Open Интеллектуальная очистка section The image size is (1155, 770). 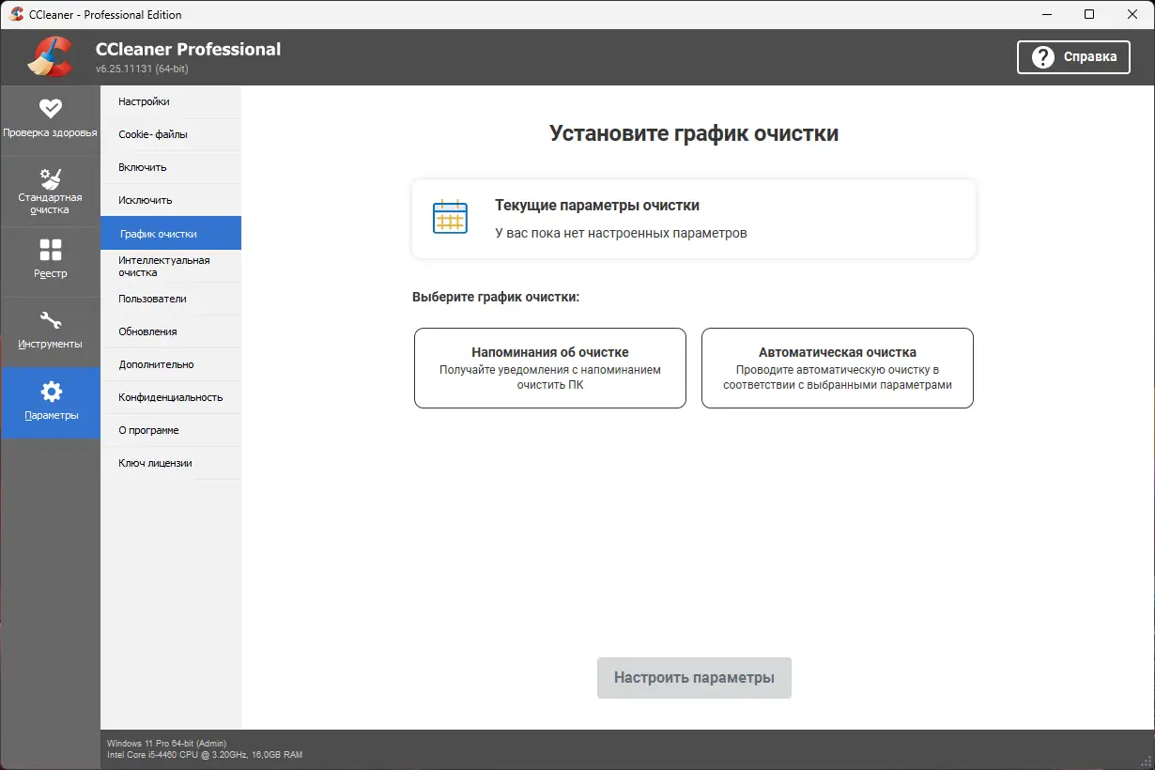[x=171, y=266]
